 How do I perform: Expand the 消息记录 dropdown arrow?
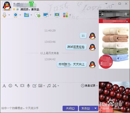(x=97, y=86)
